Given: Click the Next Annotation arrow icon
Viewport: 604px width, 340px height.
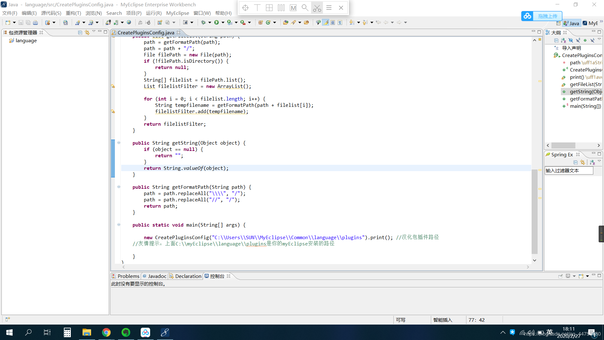Looking at the screenshot, I should (352, 22).
